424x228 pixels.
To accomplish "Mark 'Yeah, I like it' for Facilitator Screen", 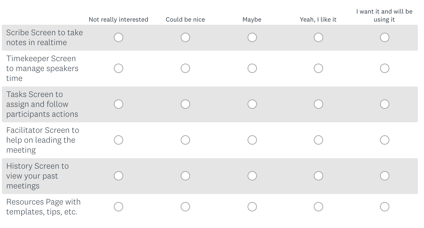I will pos(318,140).
